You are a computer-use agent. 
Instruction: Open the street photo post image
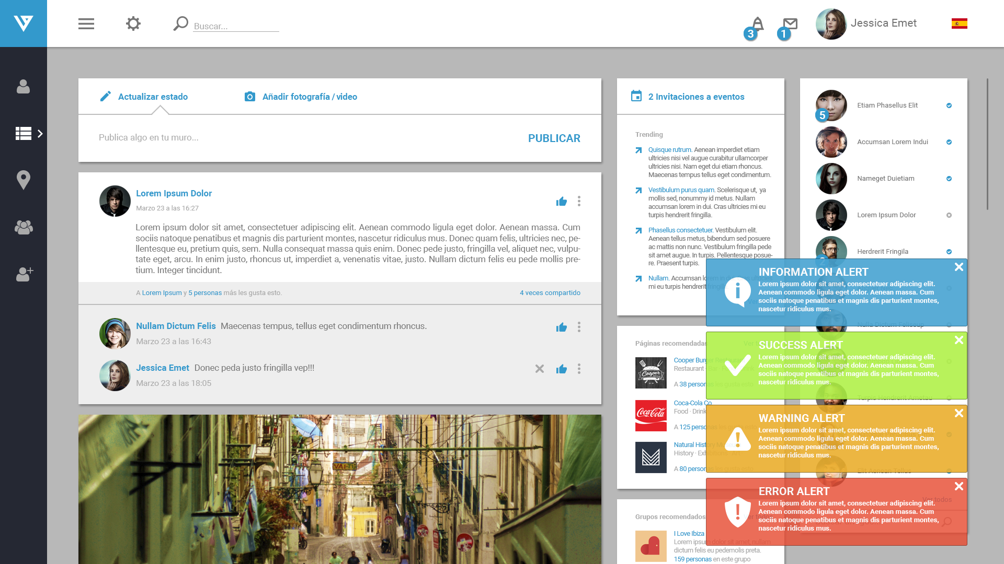pyautogui.click(x=340, y=489)
